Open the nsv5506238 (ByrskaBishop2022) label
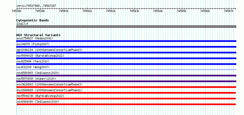The width and height of the screenshot is (244, 115). [x=40, y=96]
